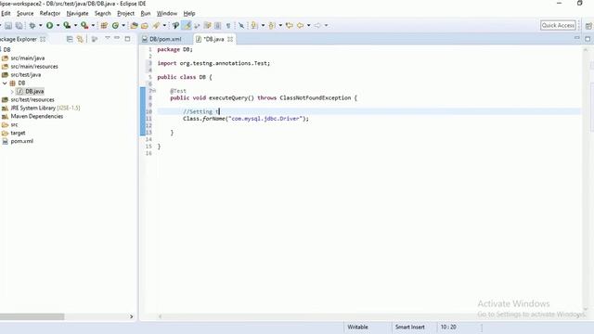594x334 pixels.
Task: Click the 'Writable' status bar entry
Action: point(357,327)
